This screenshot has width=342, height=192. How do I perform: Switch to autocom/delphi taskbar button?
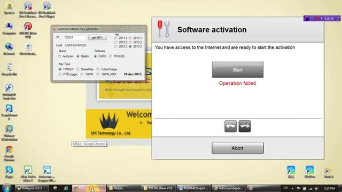[x=228, y=188]
